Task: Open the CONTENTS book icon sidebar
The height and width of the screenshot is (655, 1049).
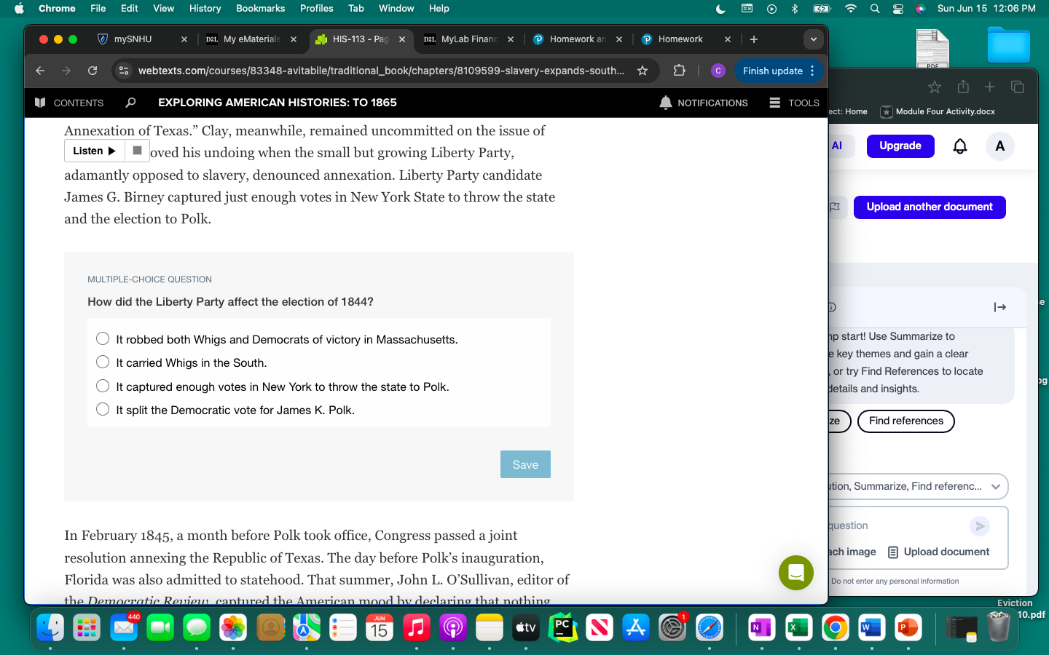Action: (41, 103)
